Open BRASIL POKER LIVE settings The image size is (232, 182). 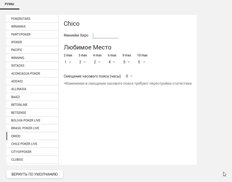(x=32, y=128)
